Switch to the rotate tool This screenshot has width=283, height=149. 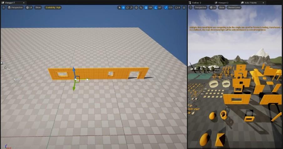127,8
